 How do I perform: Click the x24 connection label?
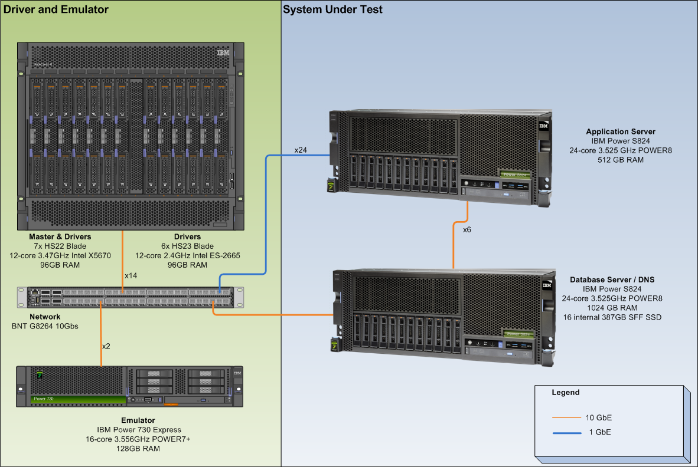(x=301, y=150)
